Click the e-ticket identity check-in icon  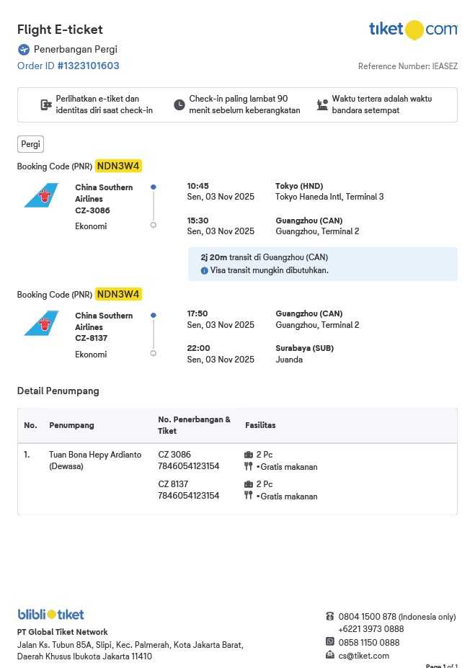click(x=46, y=104)
